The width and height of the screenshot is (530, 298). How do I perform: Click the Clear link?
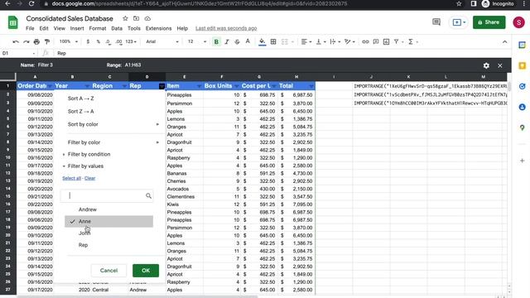coord(90,178)
